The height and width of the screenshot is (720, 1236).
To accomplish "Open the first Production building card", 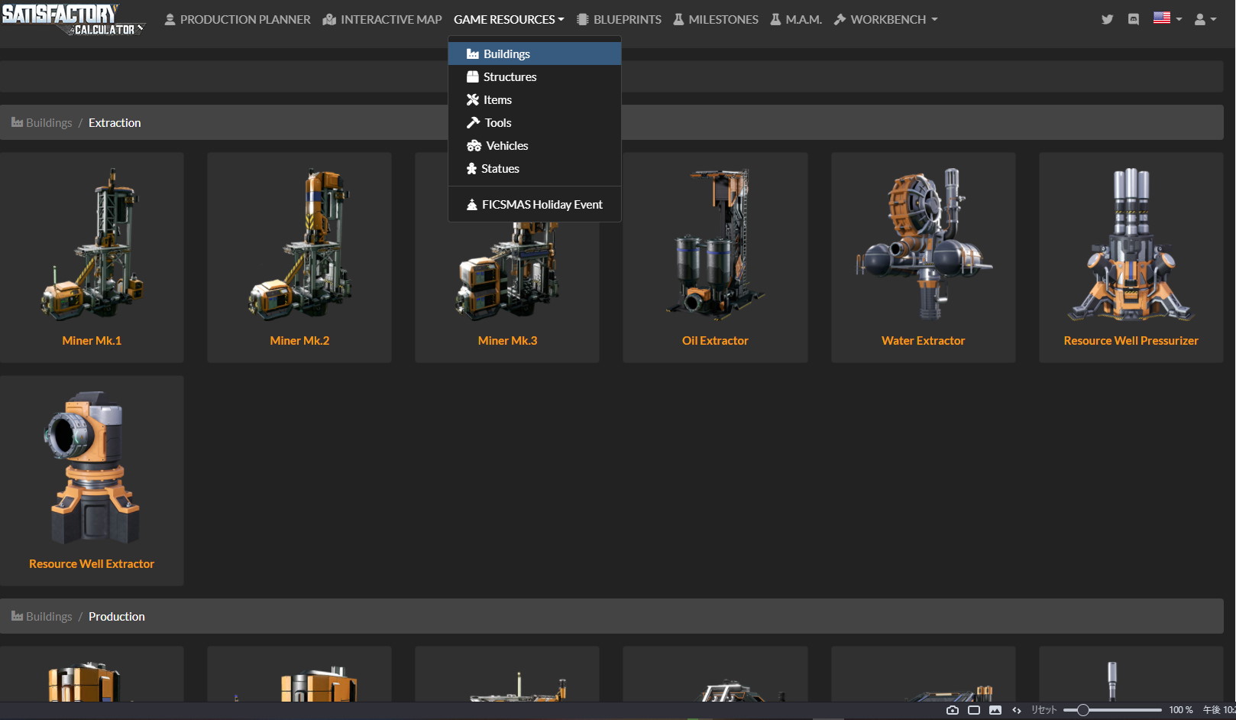I will point(92,674).
